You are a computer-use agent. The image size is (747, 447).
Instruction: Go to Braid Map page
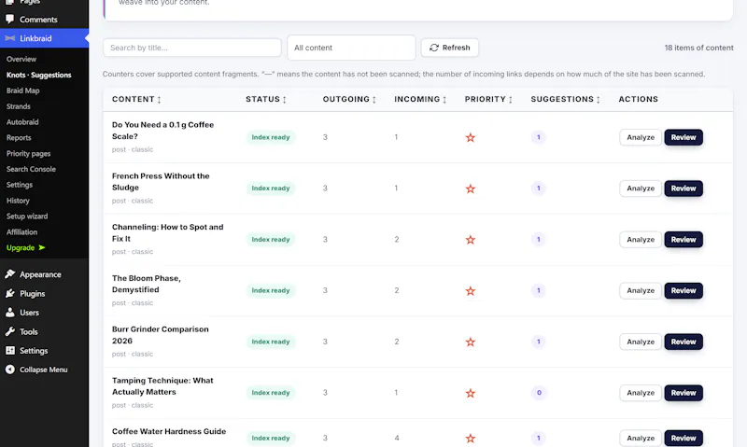pos(22,91)
